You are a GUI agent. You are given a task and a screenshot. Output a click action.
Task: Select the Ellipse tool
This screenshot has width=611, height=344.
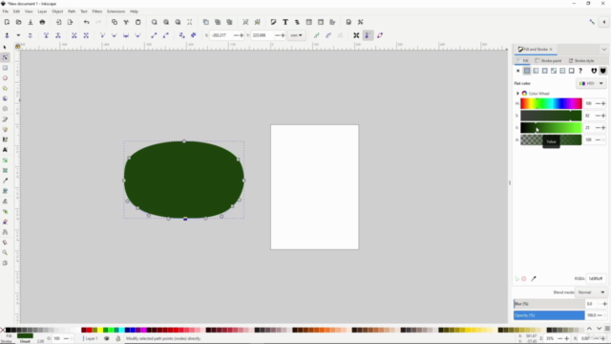pos(5,78)
